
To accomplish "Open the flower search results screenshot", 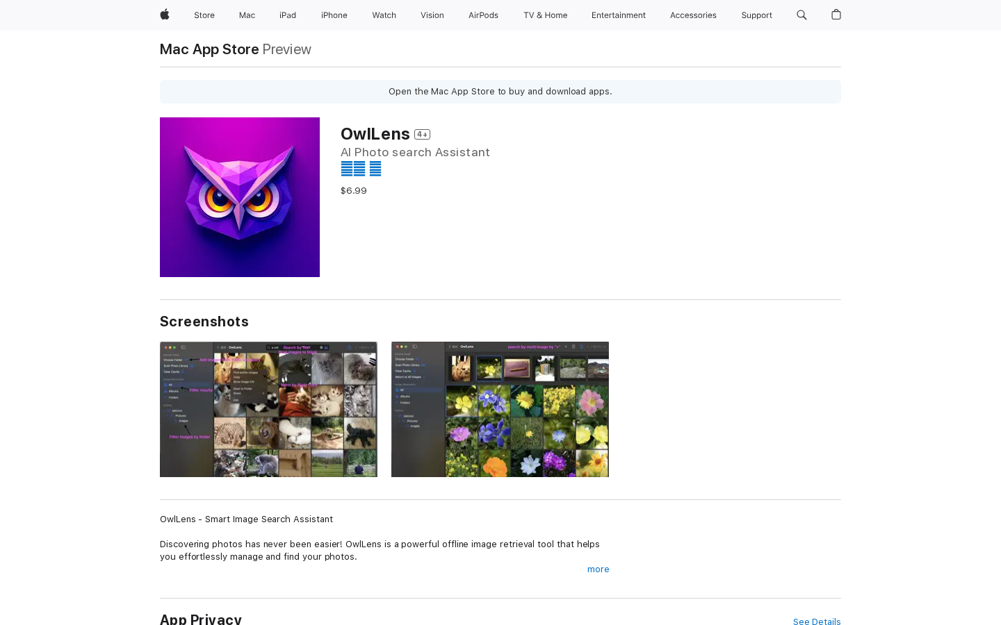I will tap(500, 409).
